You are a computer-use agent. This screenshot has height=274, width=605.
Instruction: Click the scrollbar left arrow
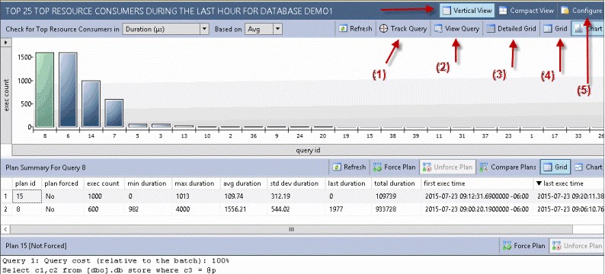tap(5, 229)
